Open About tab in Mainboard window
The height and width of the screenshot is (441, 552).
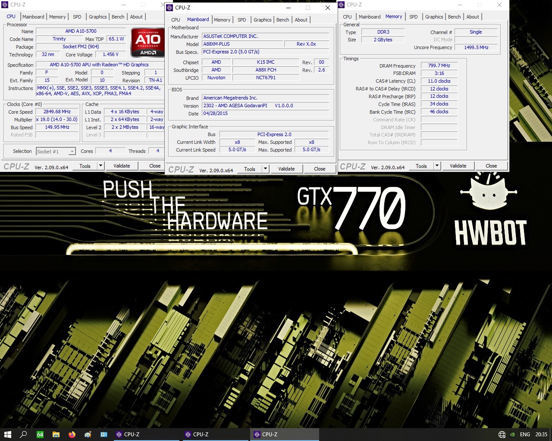coord(301,20)
